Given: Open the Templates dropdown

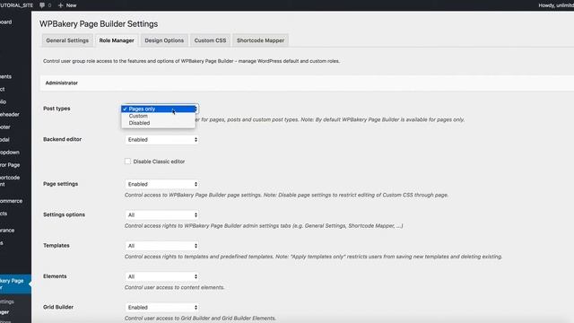Looking at the screenshot, I should (161, 245).
